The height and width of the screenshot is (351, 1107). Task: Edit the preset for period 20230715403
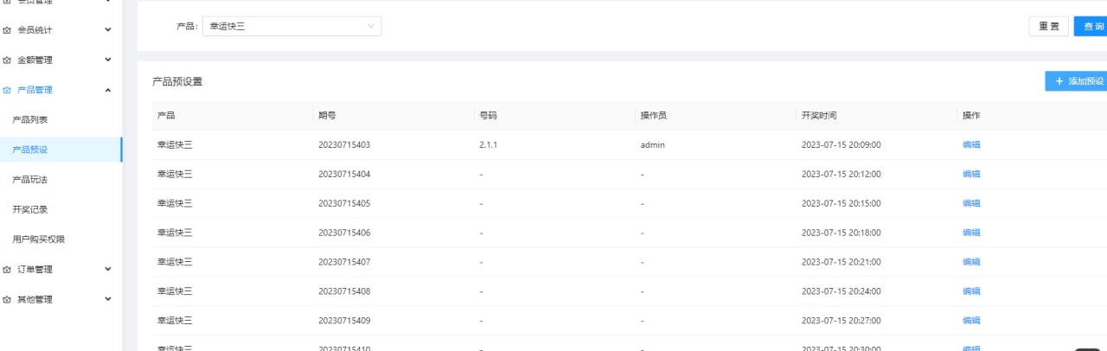pos(971,145)
